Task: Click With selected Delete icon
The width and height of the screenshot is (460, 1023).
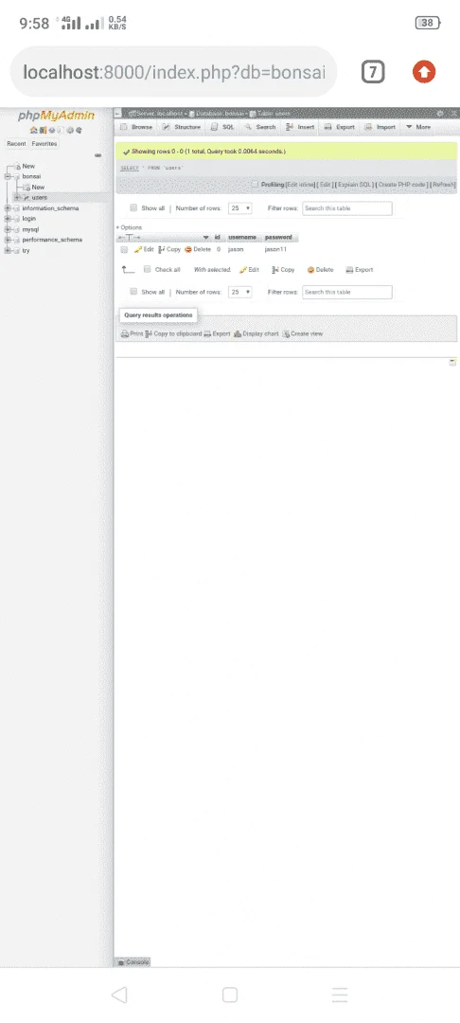Action: pos(310,269)
